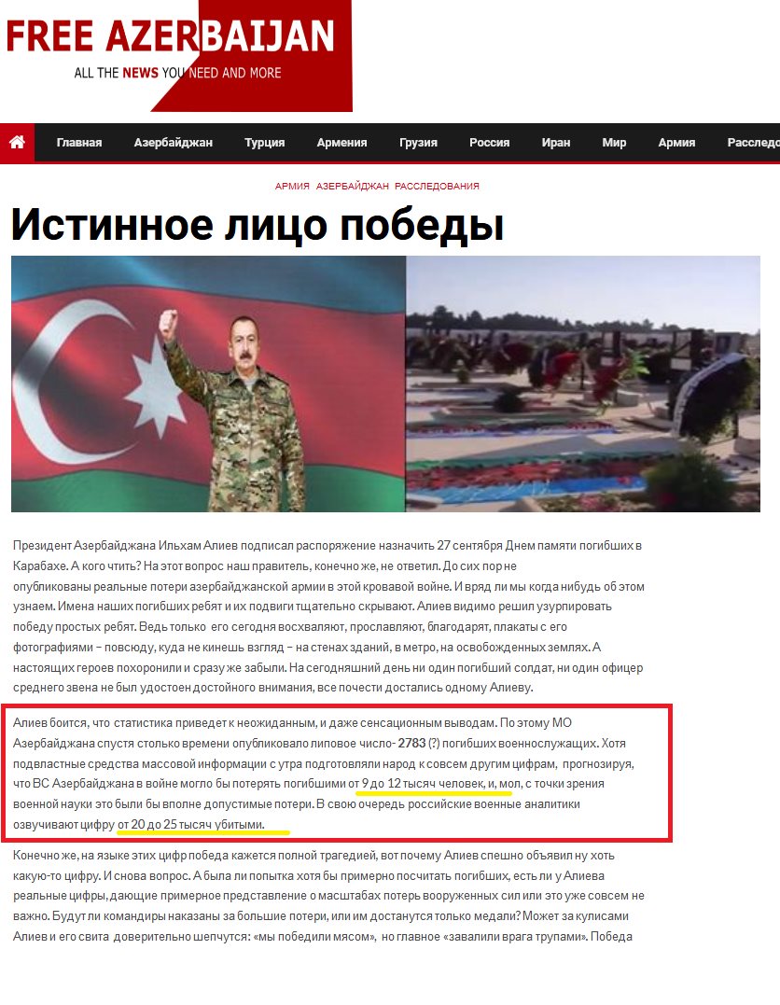Click the cemetery photo with flowers
Image resolution: width=780 pixels, height=1005 pixels.
coord(582,384)
